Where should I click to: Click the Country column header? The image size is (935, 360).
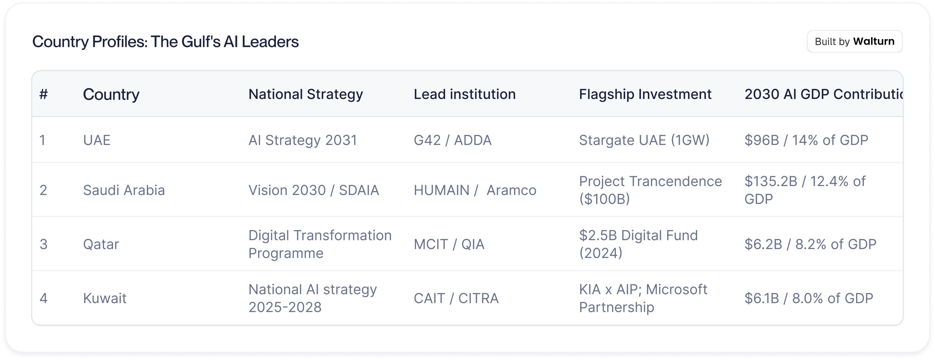(x=111, y=95)
